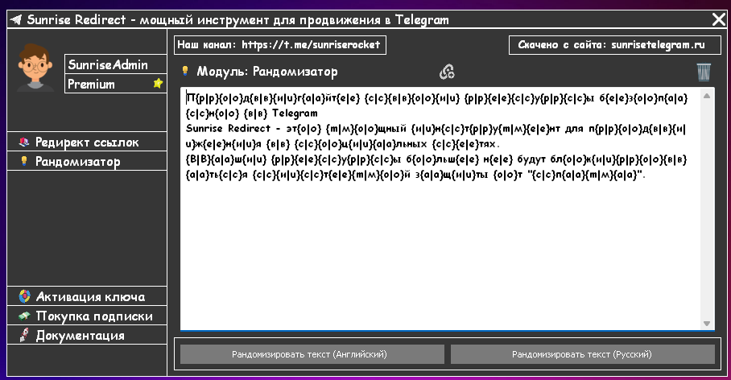Open Активация ключа page

[87, 296]
